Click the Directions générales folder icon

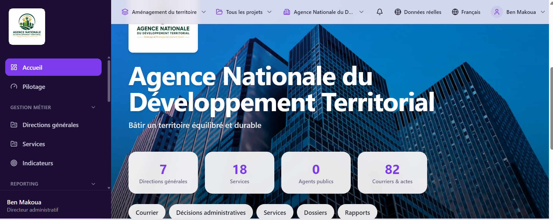pyautogui.click(x=14, y=124)
